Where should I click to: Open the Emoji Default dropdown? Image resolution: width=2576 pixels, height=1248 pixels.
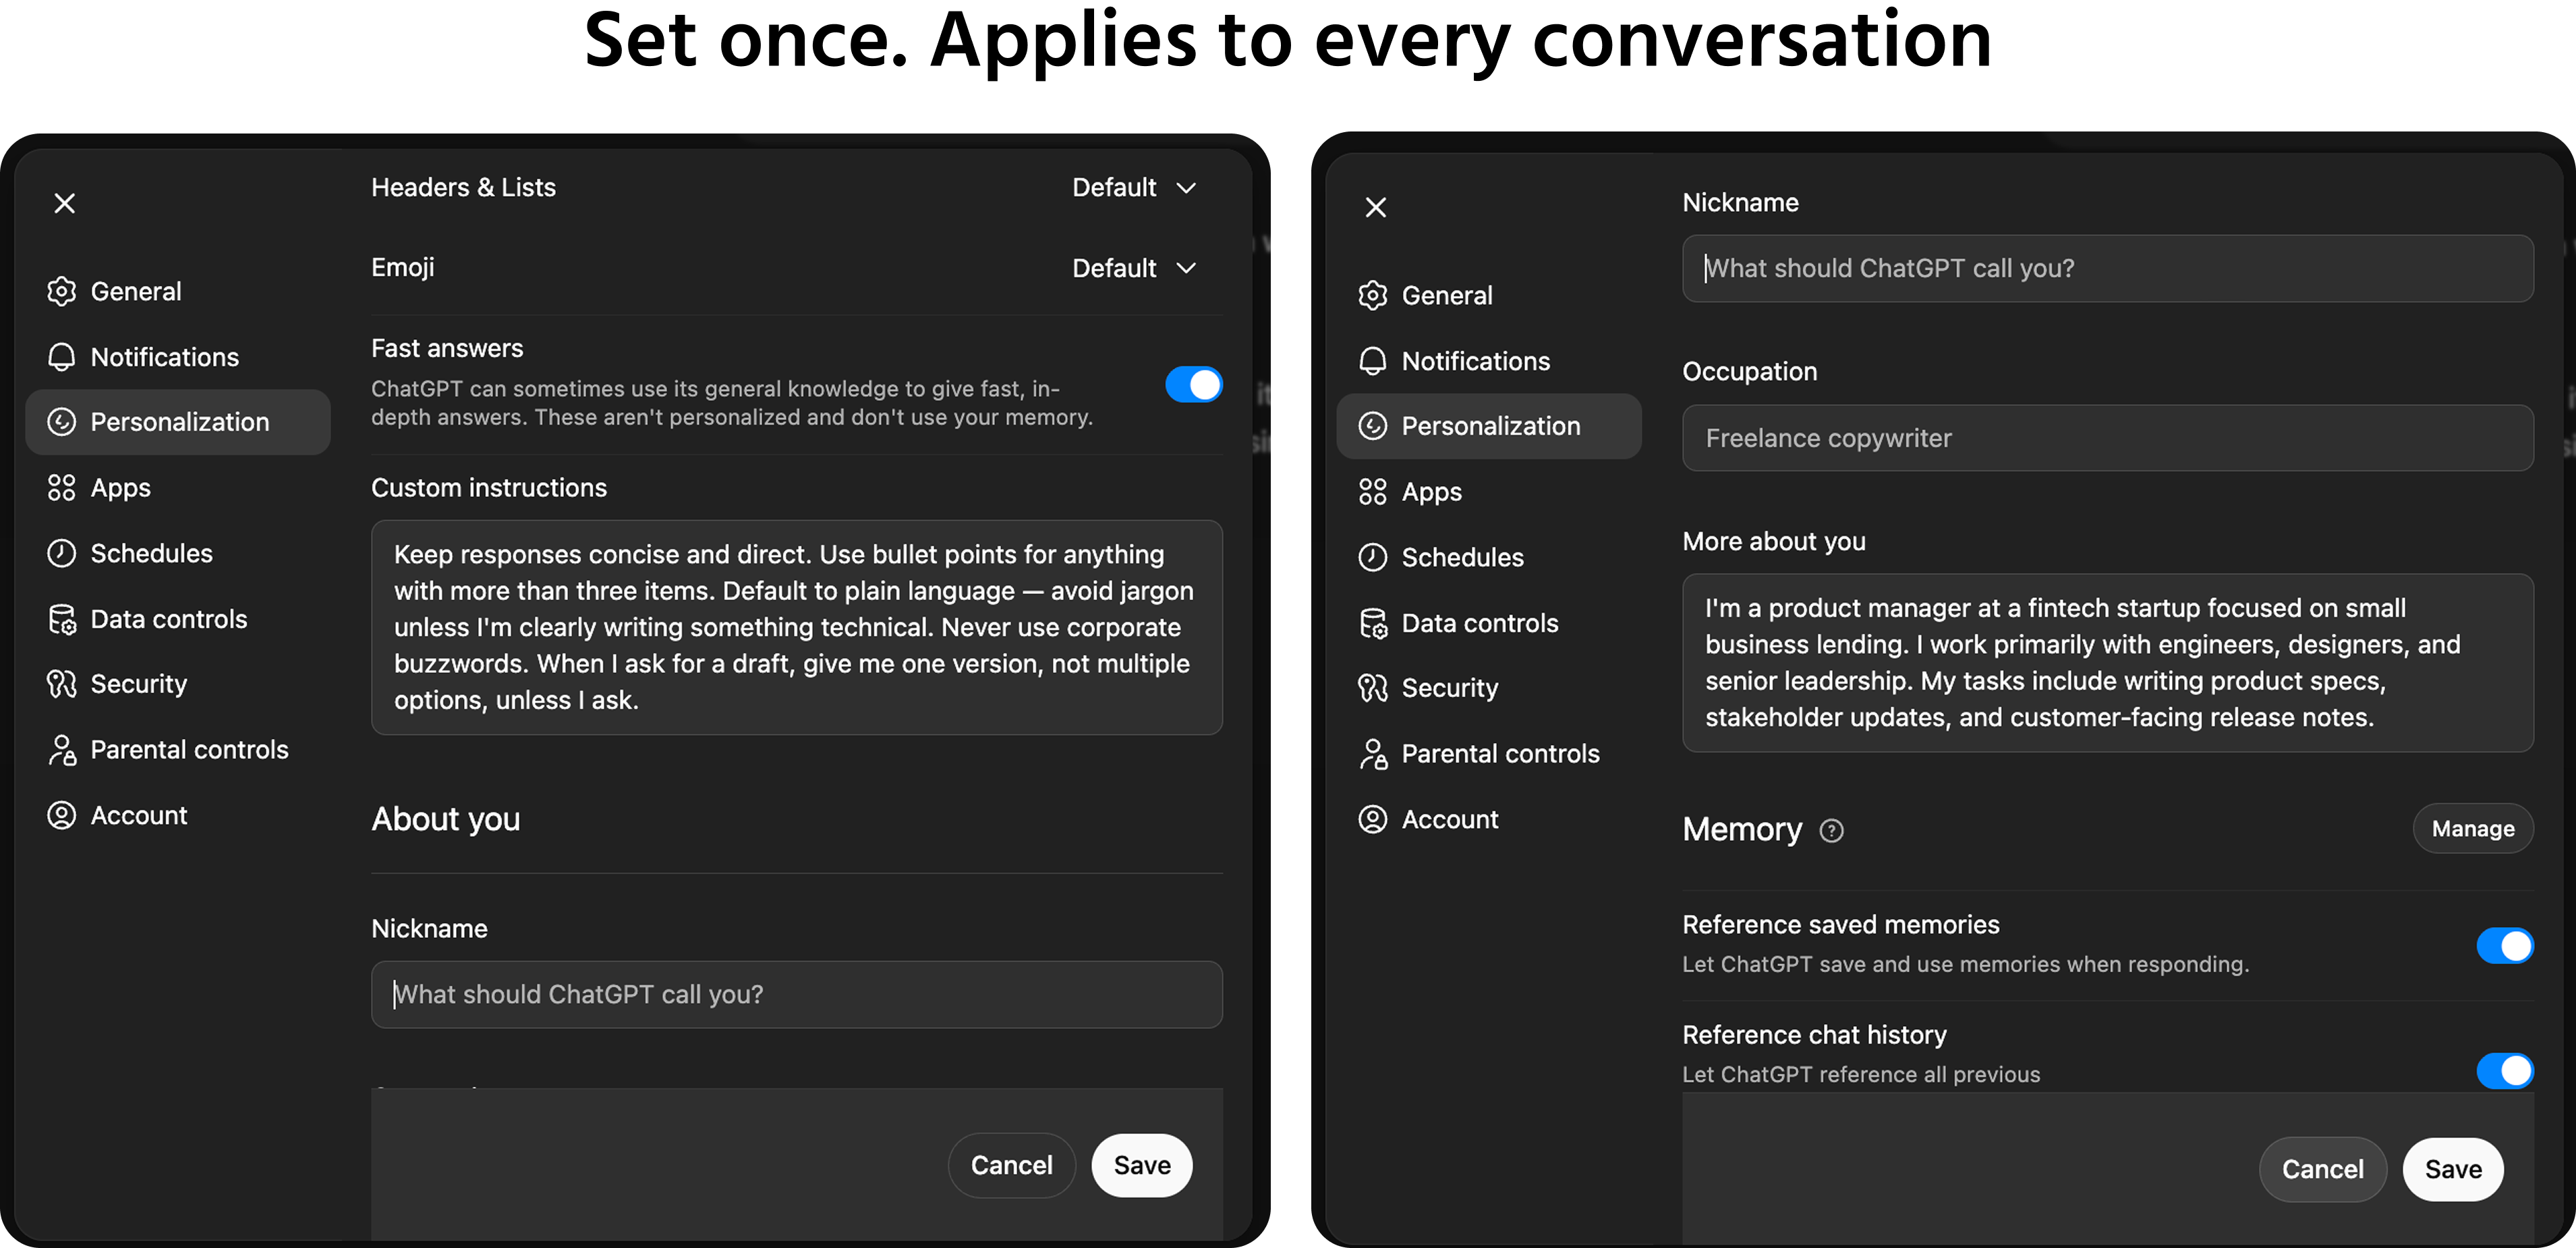point(1134,269)
